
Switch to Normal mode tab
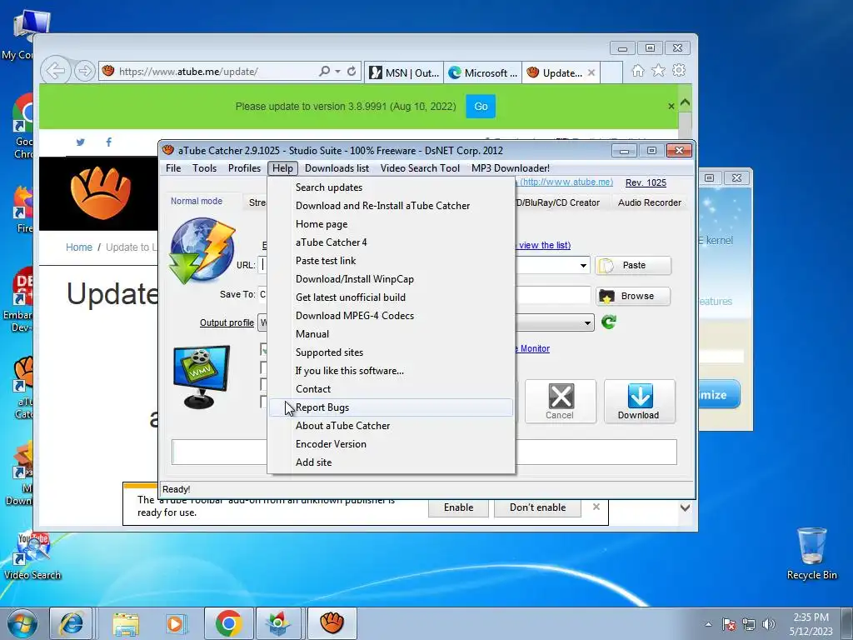pos(197,202)
